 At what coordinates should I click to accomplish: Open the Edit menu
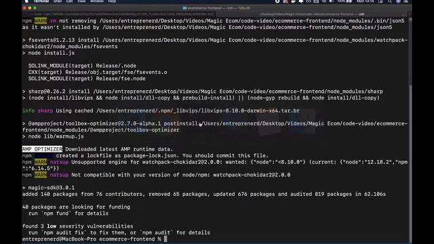point(69,1)
